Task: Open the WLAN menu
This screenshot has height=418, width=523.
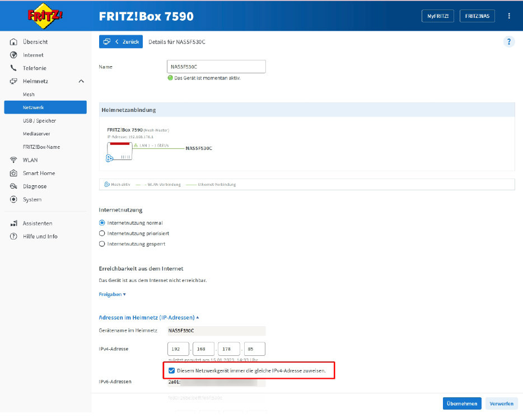Action: [30, 161]
